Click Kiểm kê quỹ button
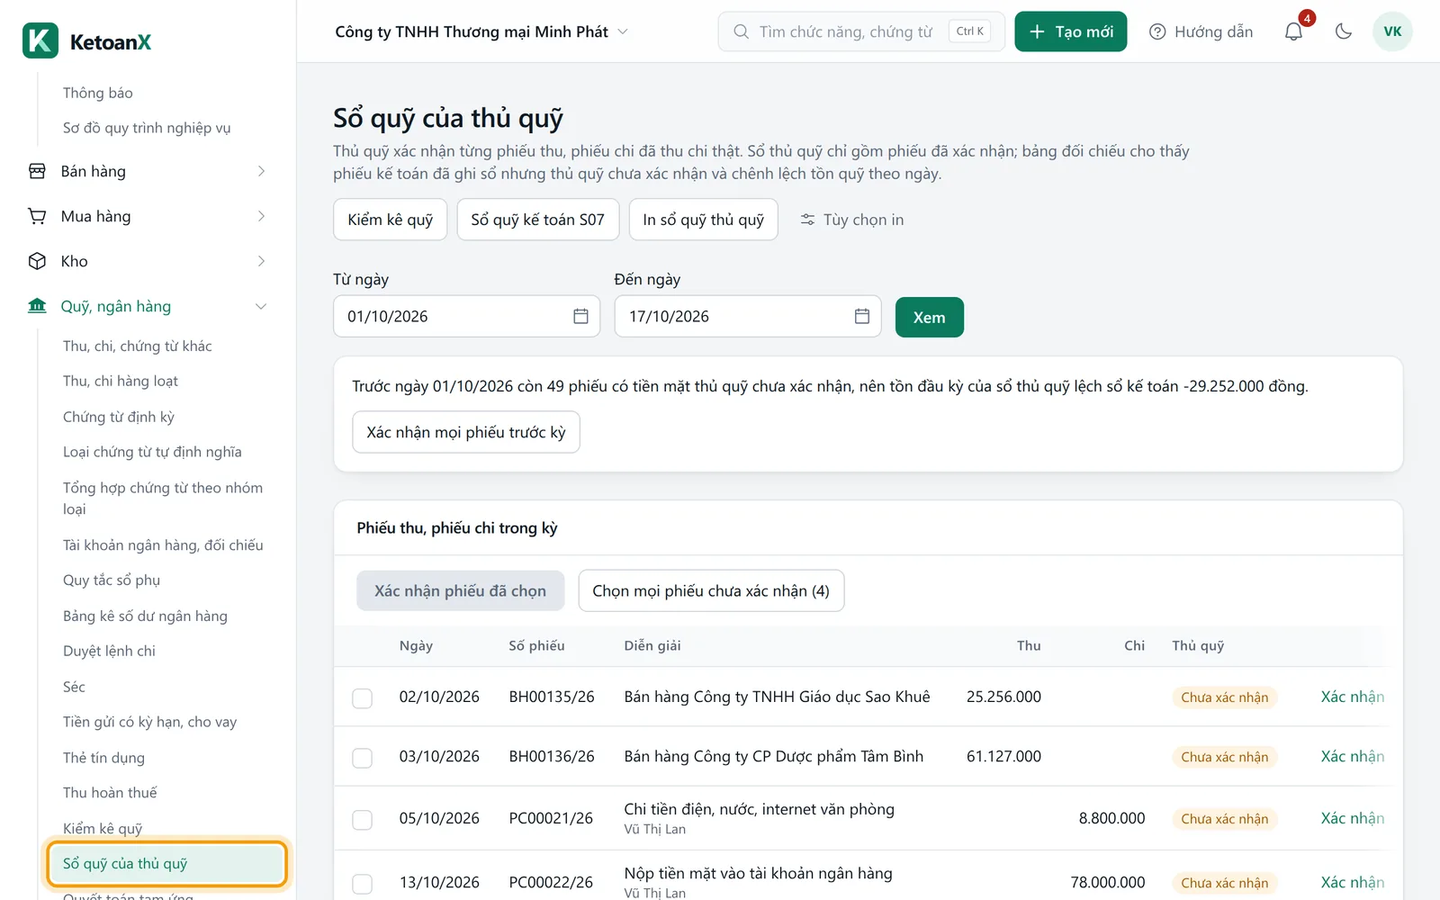Viewport: 1440px width, 900px height. [x=390, y=220]
